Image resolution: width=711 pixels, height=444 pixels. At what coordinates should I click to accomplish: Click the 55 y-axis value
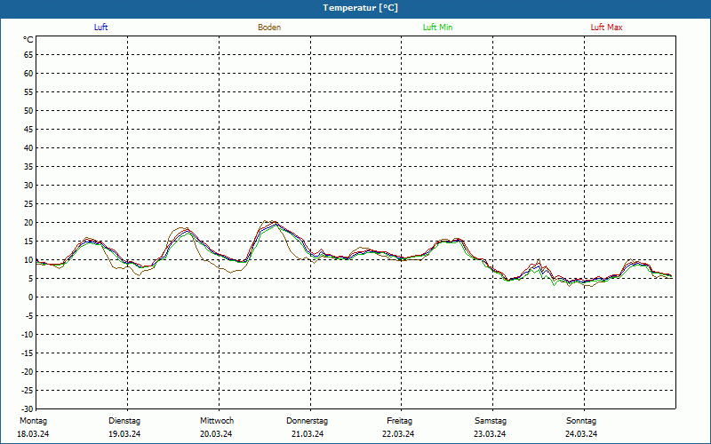pyautogui.click(x=28, y=92)
